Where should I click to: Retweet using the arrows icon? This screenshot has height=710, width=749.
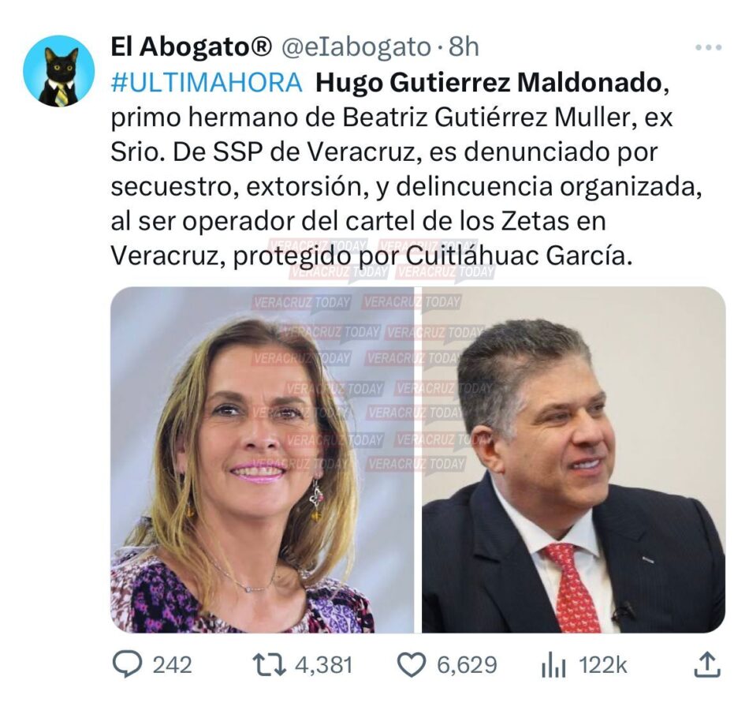270,665
